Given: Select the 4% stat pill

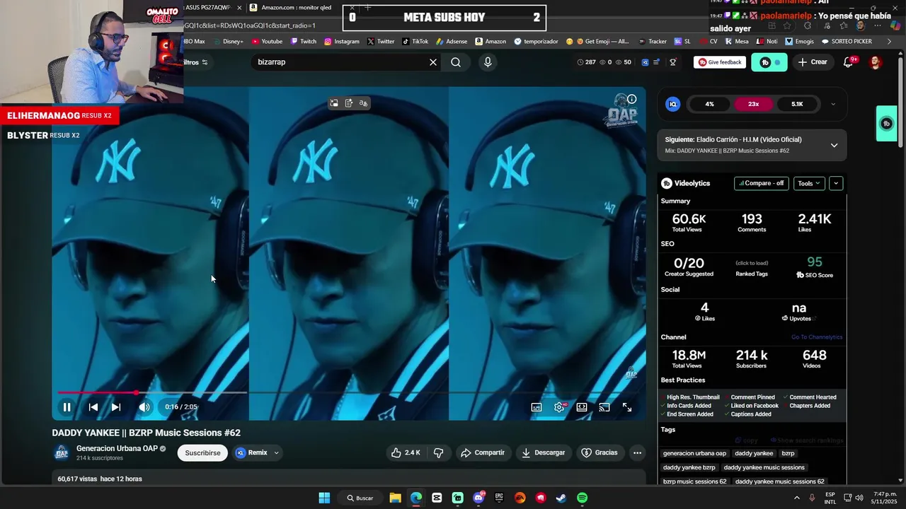Looking at the screenshot, I should 709,104.
